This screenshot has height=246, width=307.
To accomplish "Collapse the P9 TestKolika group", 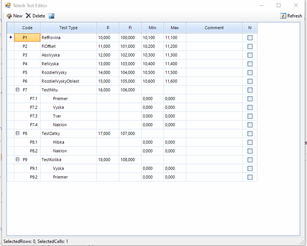I will click(x=17, y=160).
